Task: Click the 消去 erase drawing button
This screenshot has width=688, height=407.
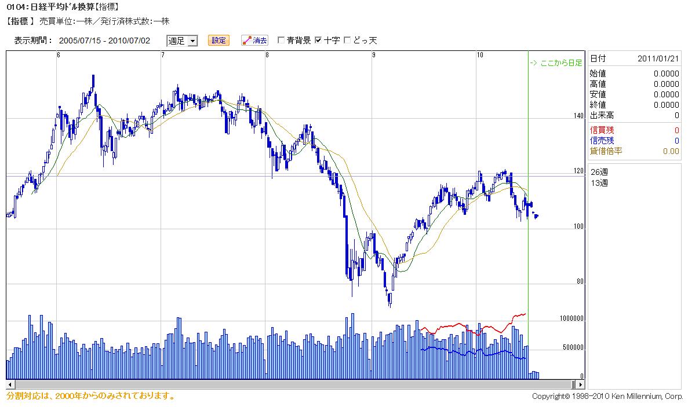Action: click(254, 41)
